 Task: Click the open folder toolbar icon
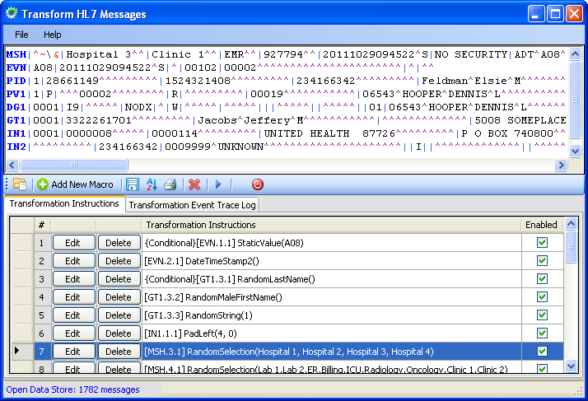click(x=19, y=184)
